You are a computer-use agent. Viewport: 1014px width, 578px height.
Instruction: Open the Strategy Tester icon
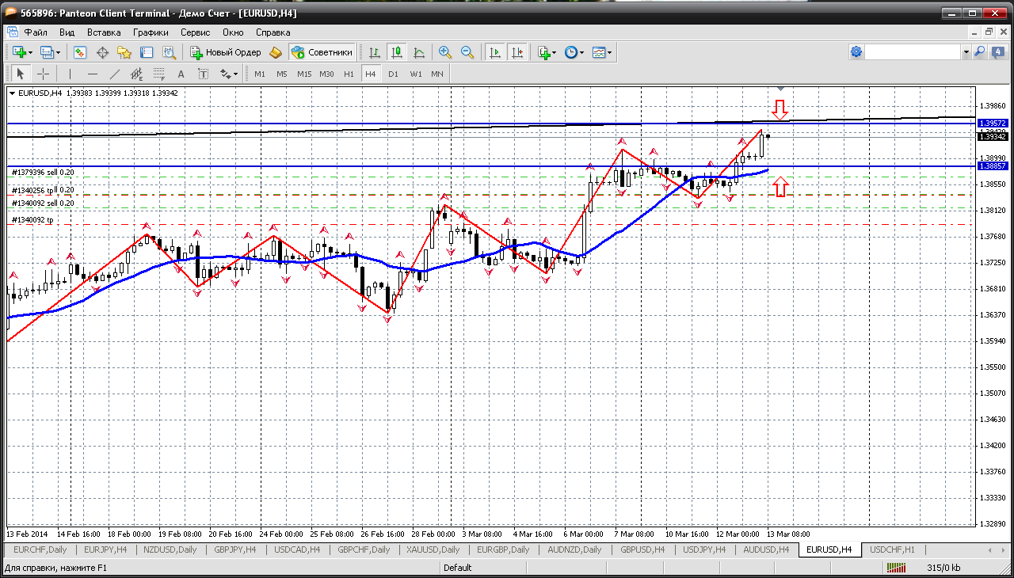coord(169,52)
